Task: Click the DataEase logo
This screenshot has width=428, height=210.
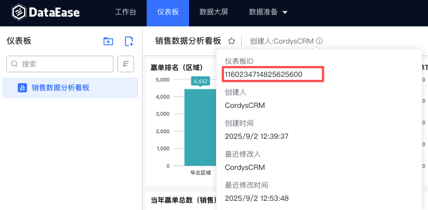Action: coord(46,12)
